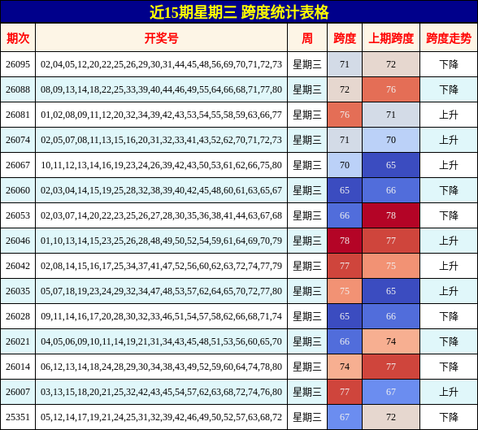Screen dimensions: 478x430
Task: Click winning numbers of period 25351
Action: pyautogui.click(x=161, y=417)
